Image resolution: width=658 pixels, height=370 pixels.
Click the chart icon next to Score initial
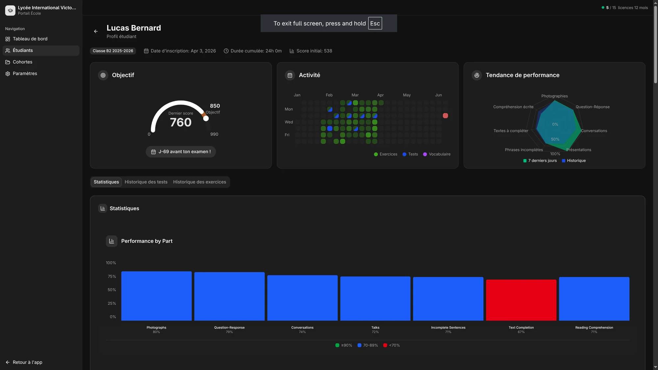(x=291, y=51)
